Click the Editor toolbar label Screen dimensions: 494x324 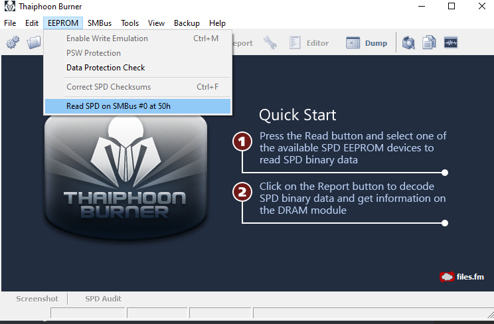[x=317, y=43]
